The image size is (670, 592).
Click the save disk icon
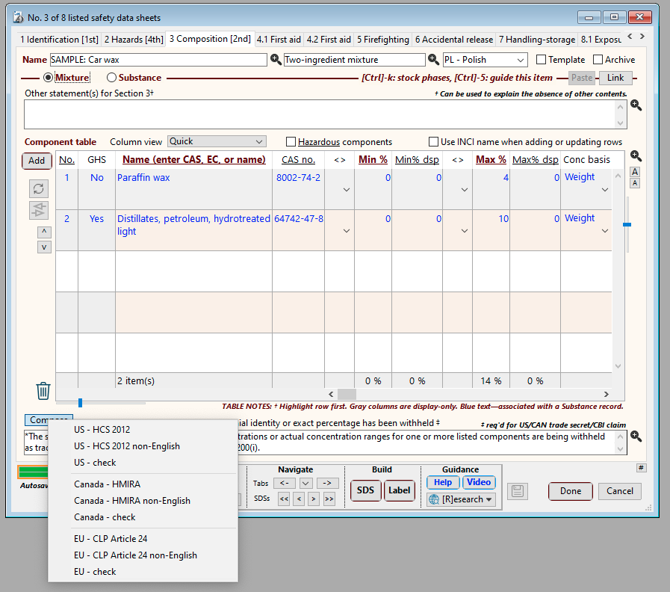coord(518,491)
